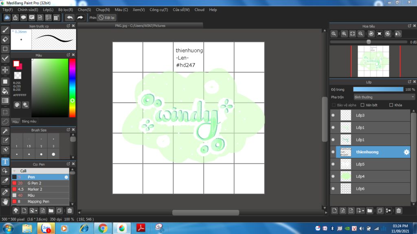Flip the canvas view in Navigator

tap(398, 34)
